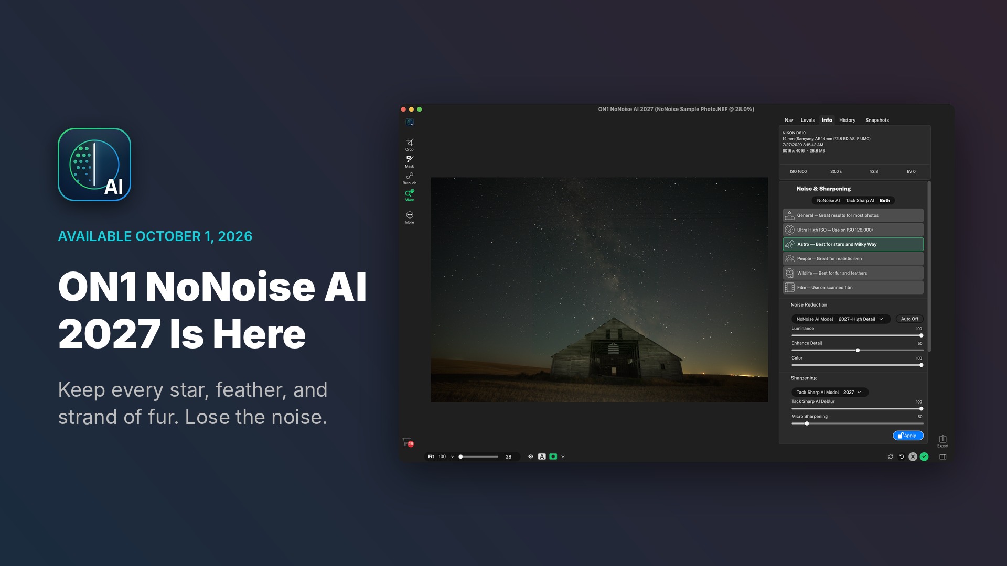
Task: Expand the zoom percentage dropdown arrow
Action: click(452, 456)
